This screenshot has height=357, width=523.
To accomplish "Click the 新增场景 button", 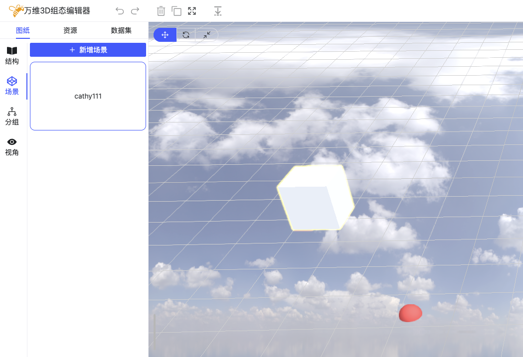I will 88,50.
